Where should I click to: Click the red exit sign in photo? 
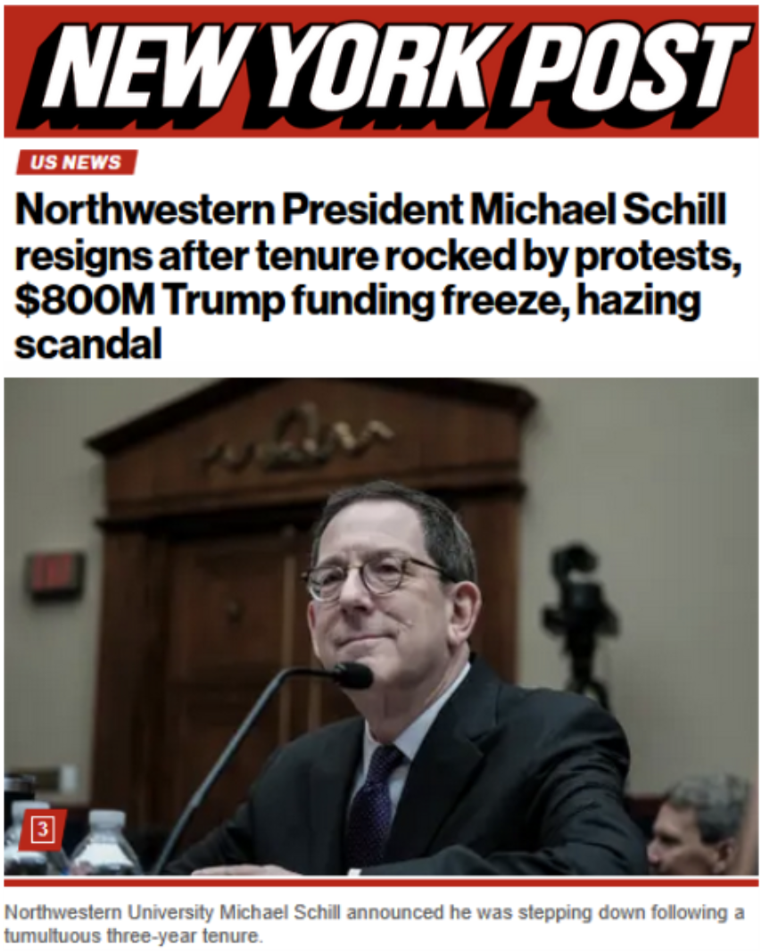[56, 573]
